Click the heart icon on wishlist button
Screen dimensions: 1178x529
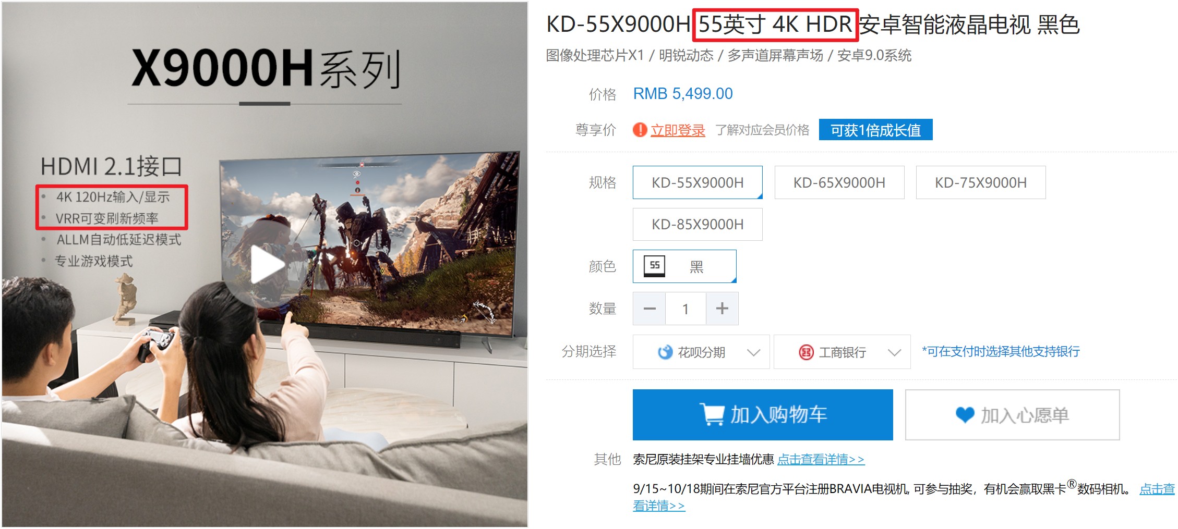[x=965, y=415]
